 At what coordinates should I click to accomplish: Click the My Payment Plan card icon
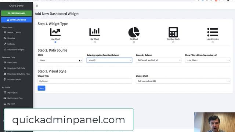[x=5, y=98]
